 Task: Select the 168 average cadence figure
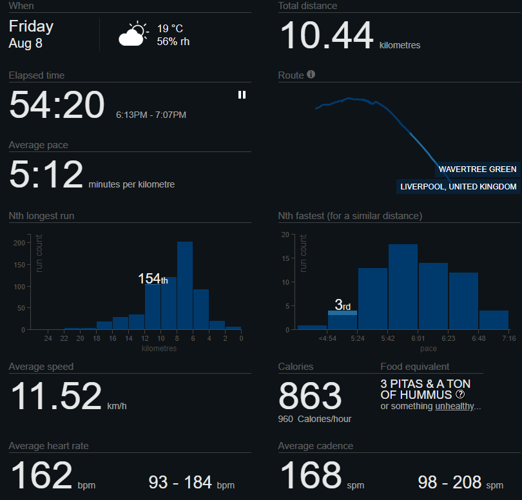310,476
